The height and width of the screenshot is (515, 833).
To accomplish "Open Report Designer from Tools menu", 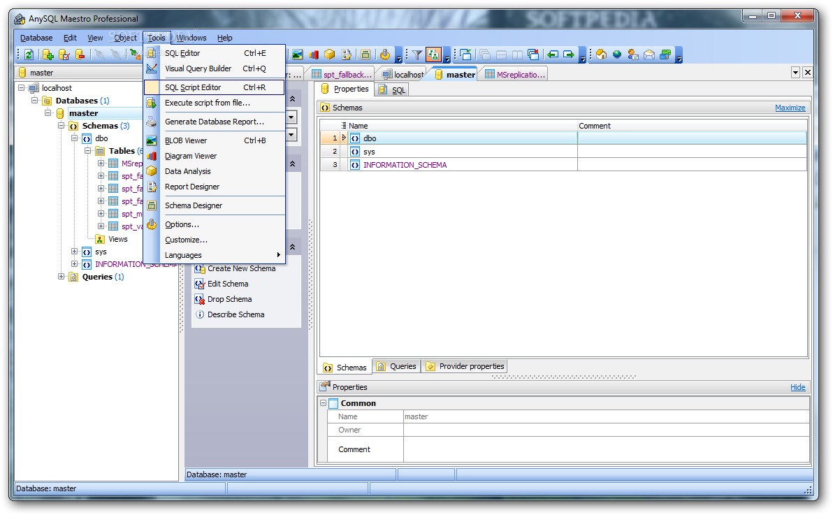I will coord(215,187).
